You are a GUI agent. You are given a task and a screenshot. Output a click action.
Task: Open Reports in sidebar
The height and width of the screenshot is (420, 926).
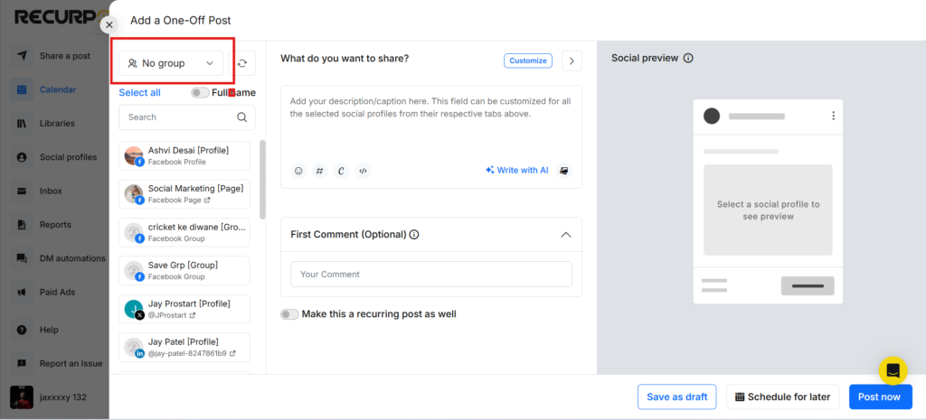click(55, 225)
